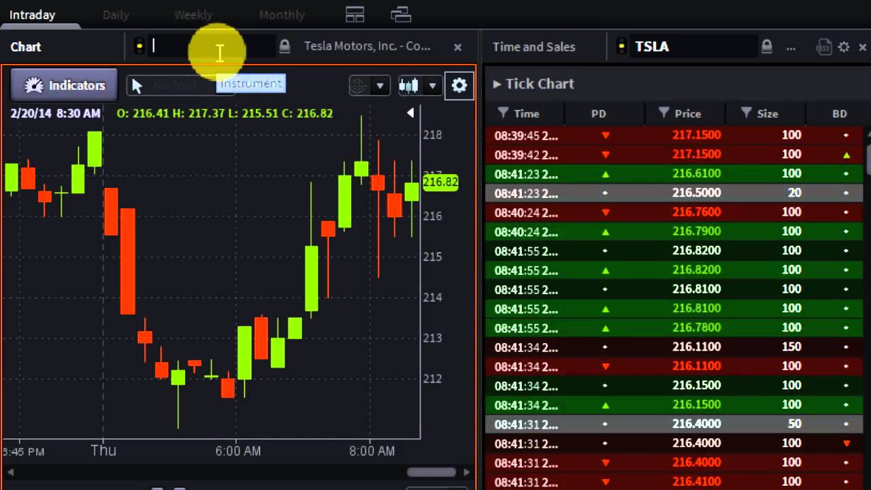Select the 216.7600 trade row
The image size is (871, 490).
(x=674, y=212)
